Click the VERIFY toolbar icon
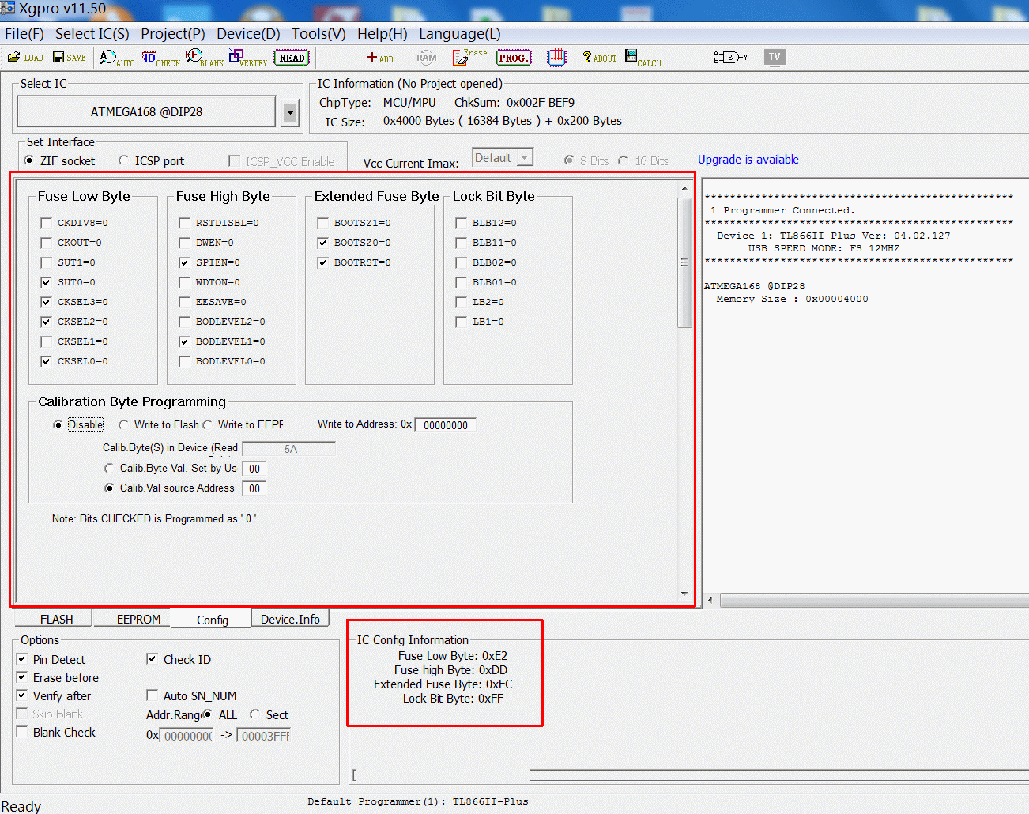The image size is (1029, 814). (248, 58)
